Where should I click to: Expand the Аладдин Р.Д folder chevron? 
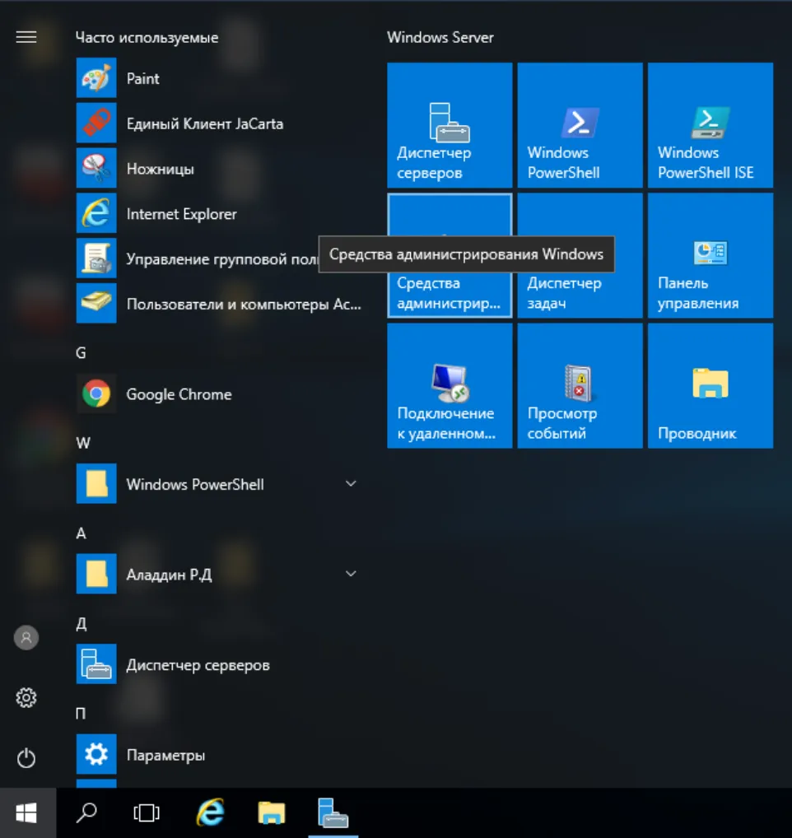point(351,574)
